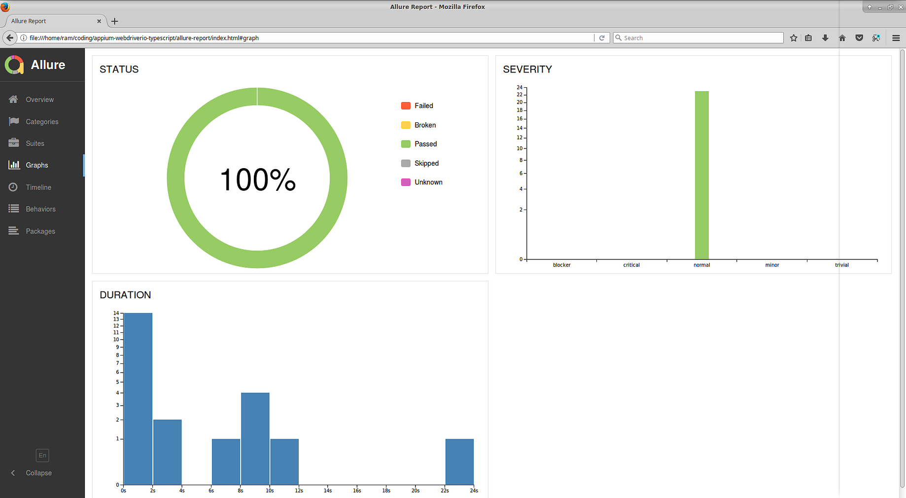
Task: Open Suites via the briefcase icon
Action: pyautogui.click(x=13, y=143)
